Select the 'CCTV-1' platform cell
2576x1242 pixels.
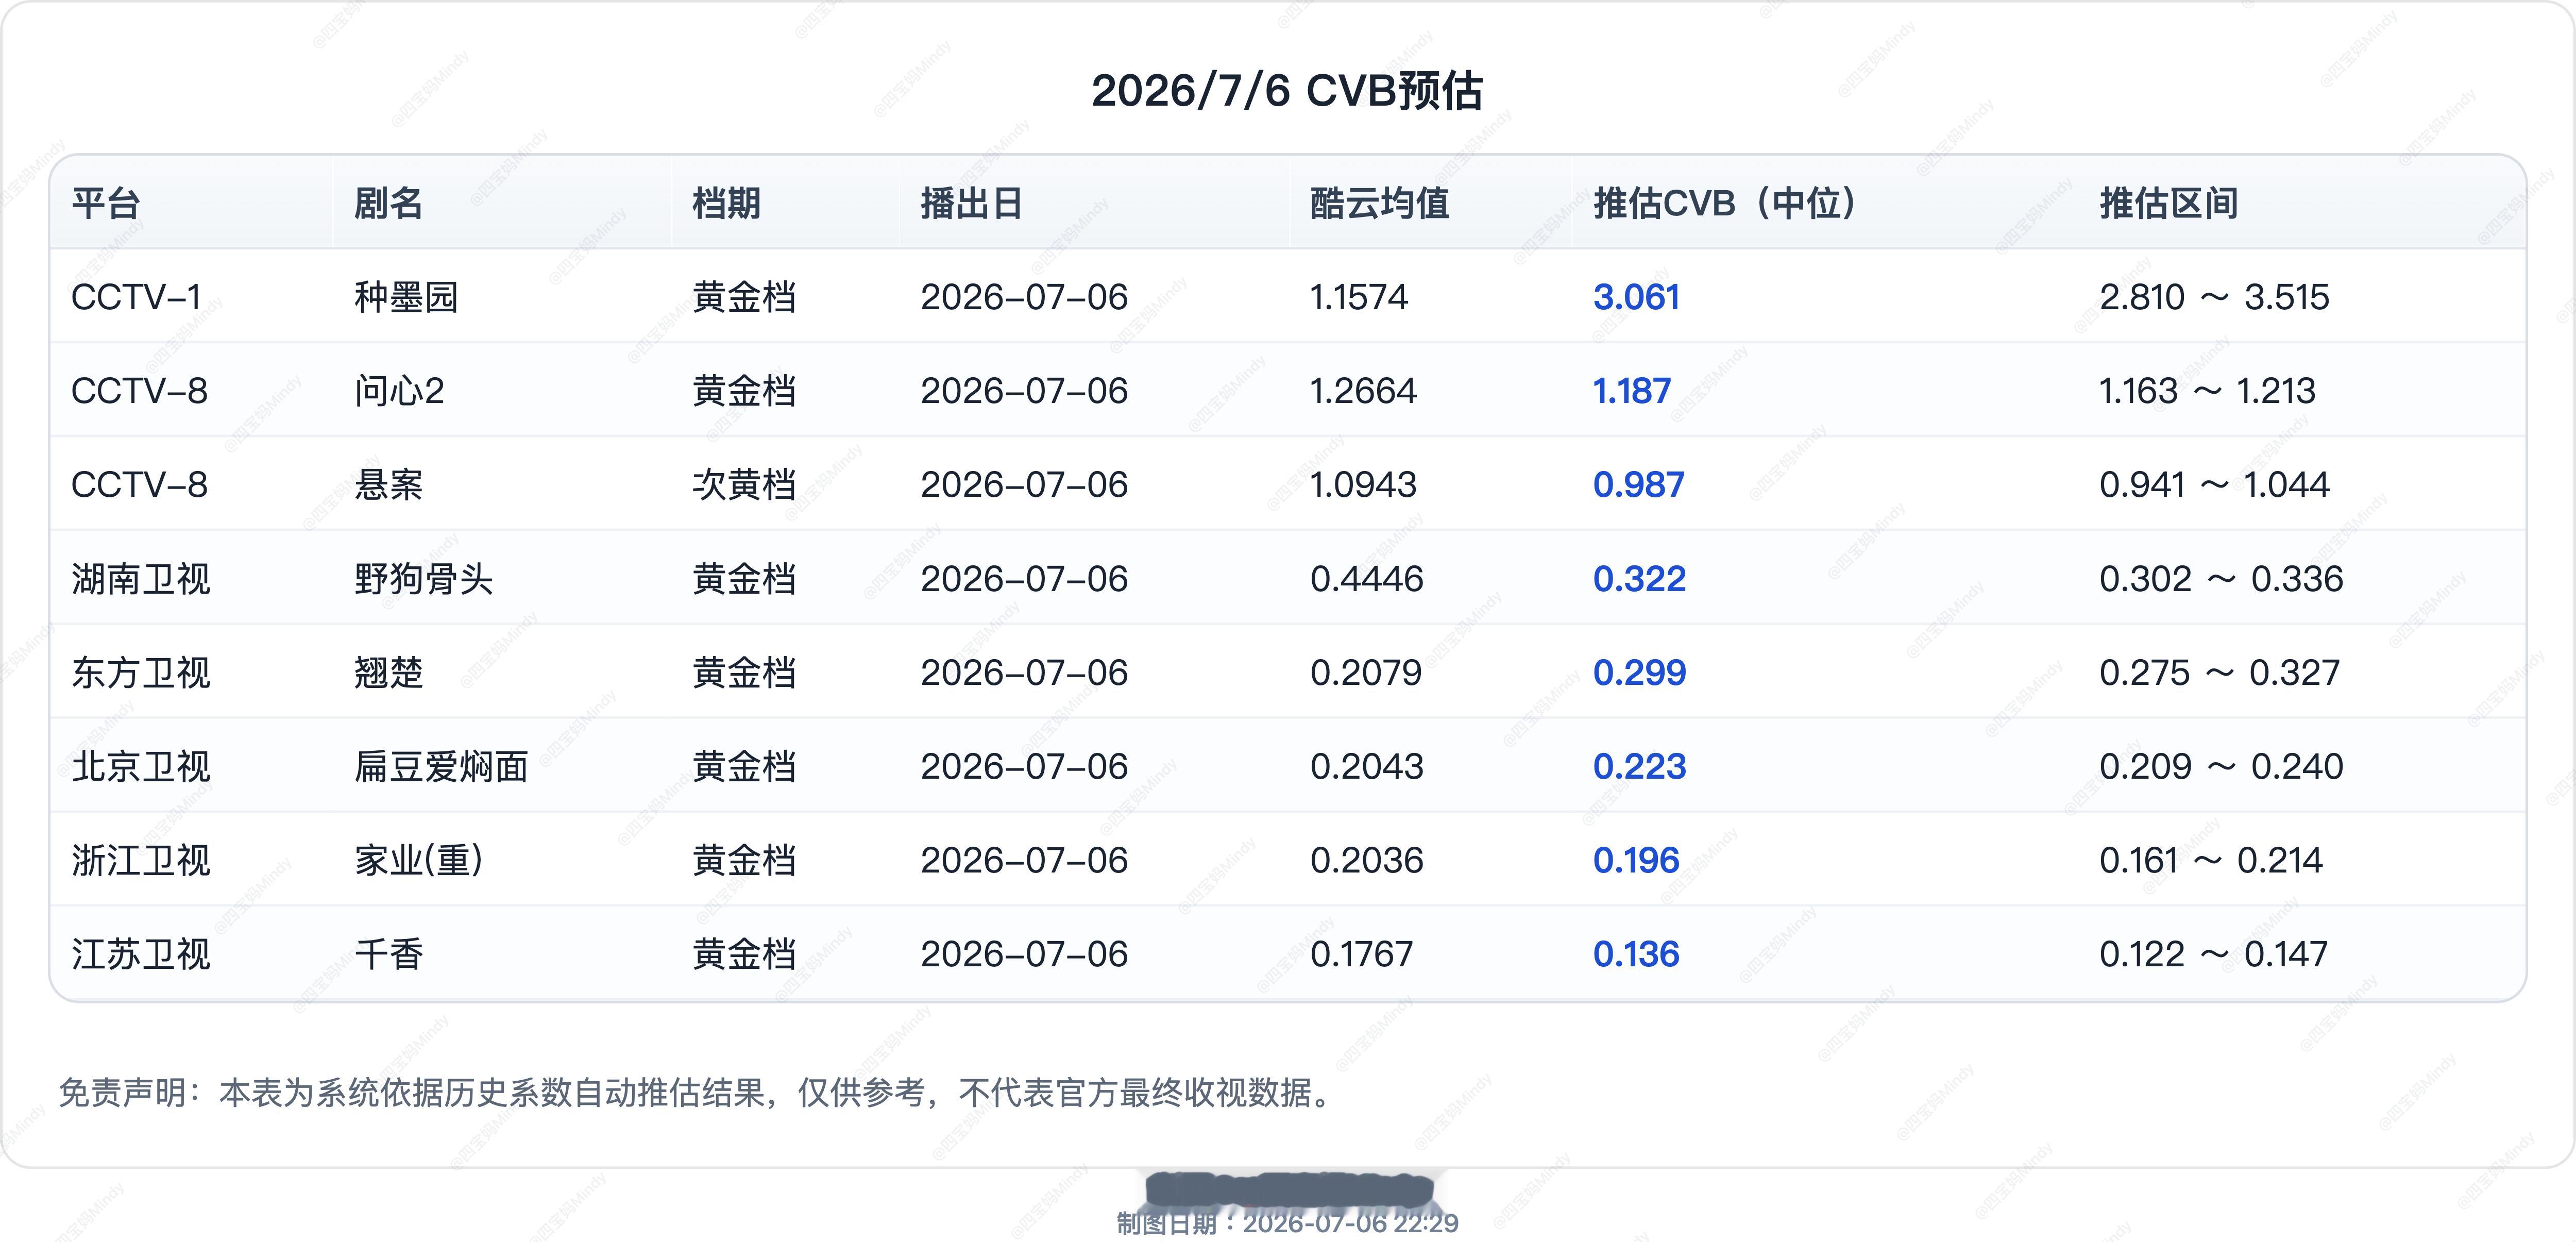(136, 297)
